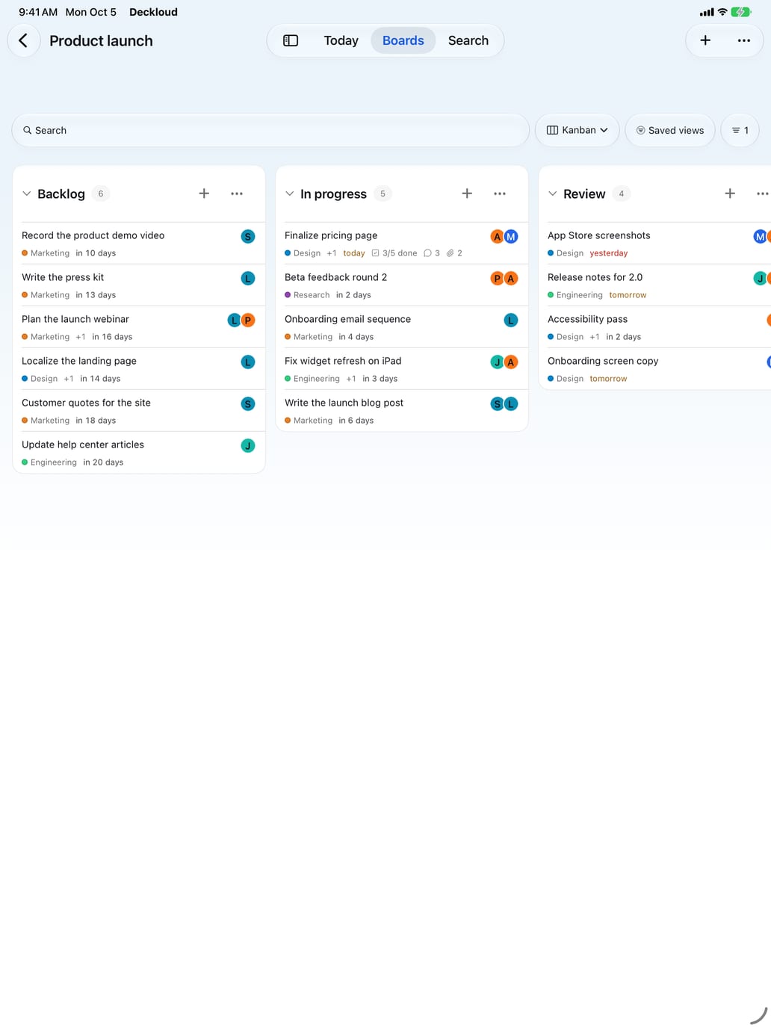Click J avatar on Fix widget refresh on iPad

(497, 362)
